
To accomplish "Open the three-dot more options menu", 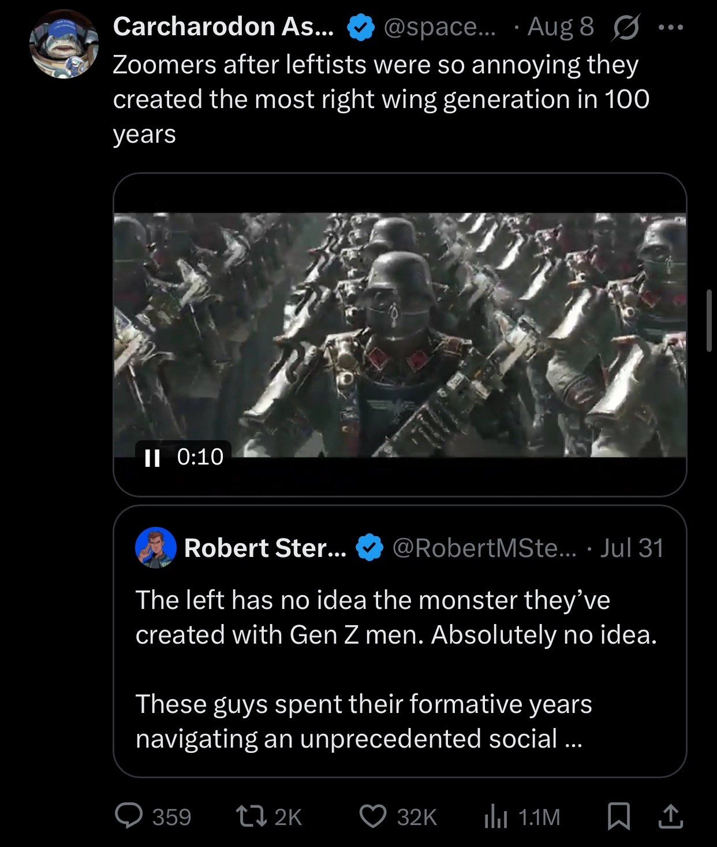I will [671, 27].
